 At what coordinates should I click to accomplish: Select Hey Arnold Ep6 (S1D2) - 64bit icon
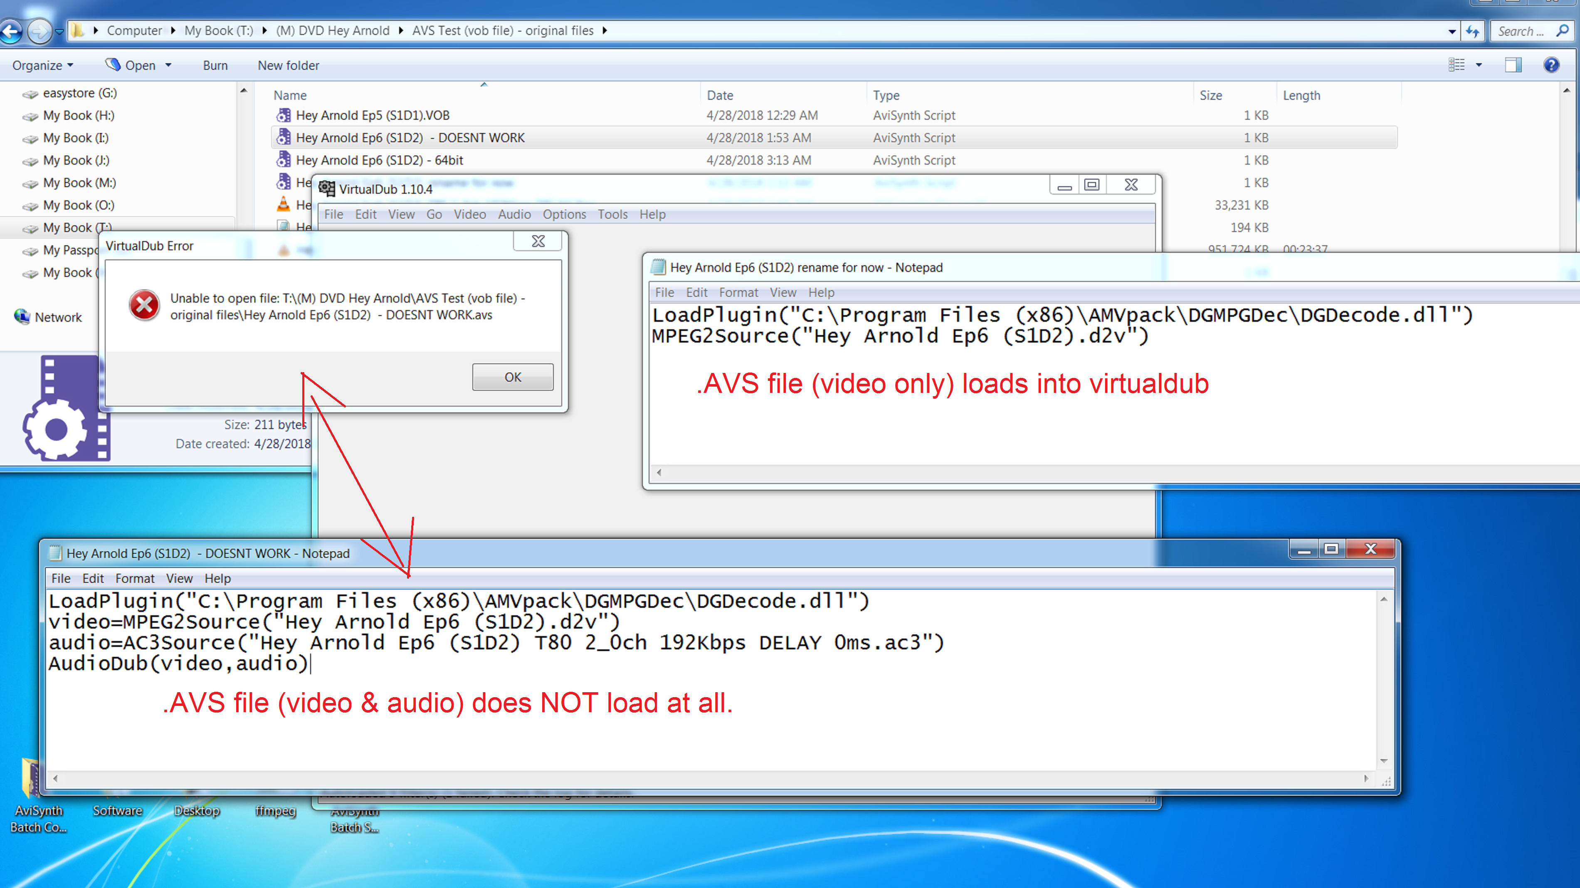point(284,160)
